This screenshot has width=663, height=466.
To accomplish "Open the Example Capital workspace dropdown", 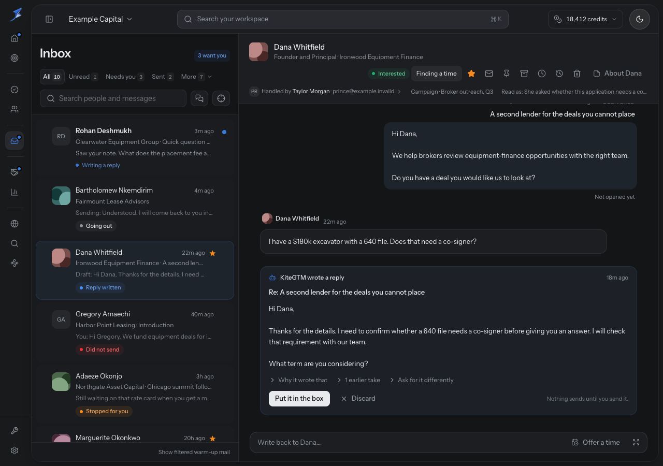I will [x=100, y=19].
